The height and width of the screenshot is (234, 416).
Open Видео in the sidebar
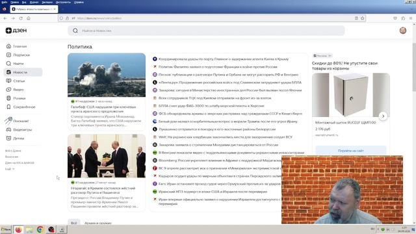coord(15,90)
